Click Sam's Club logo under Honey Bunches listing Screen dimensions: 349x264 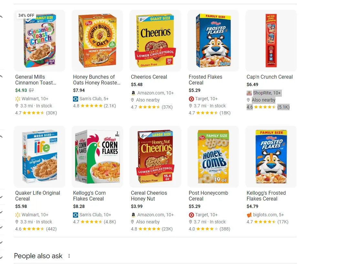point(76,99)
